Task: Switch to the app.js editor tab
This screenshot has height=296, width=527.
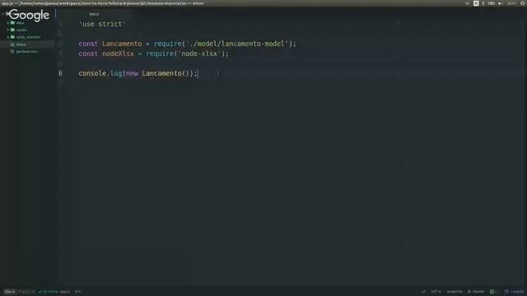Action: [94, 14]
